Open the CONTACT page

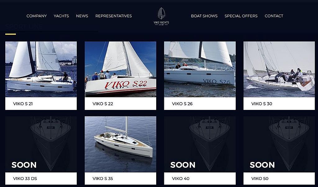274,16
